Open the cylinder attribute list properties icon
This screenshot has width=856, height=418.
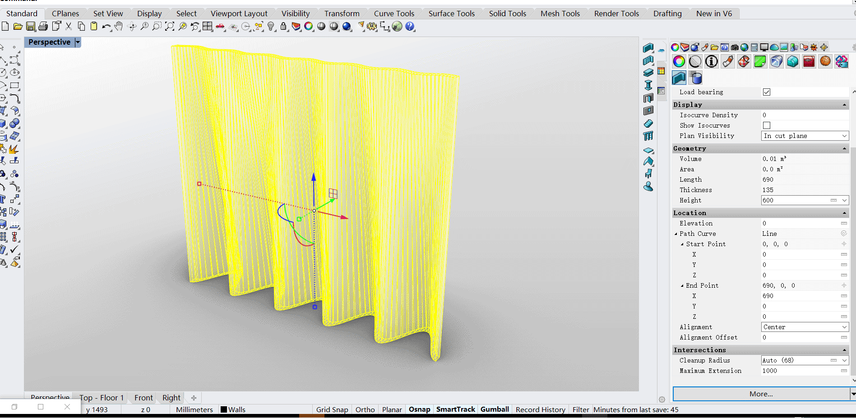695,78
